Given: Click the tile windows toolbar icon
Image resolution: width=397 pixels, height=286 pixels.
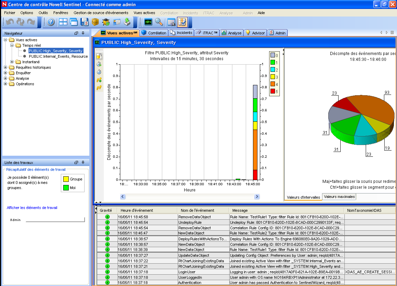Looking at the screenshot, I should (63, 22).
